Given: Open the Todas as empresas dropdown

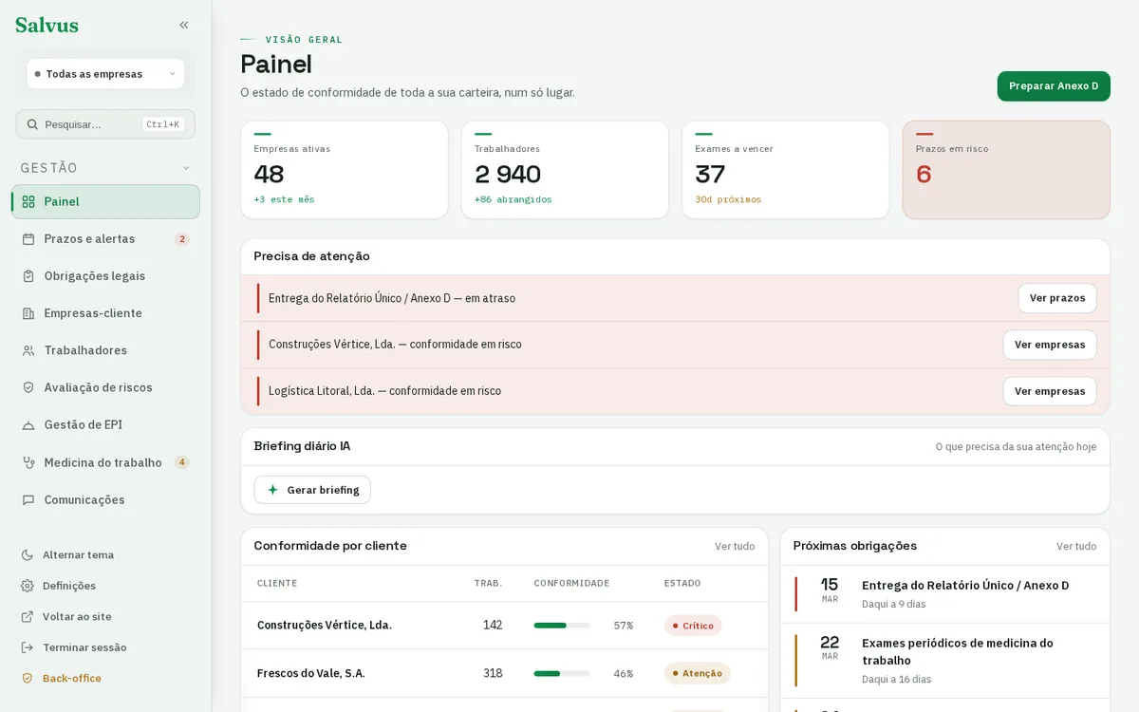Looking at the screenshot, I should pos(105,74).
